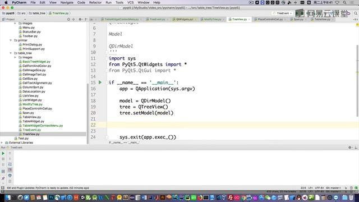The height and width of the screenshot is (202, 359).
Task: Open search everywhere magnifier in toolbar
Action: 356,13
